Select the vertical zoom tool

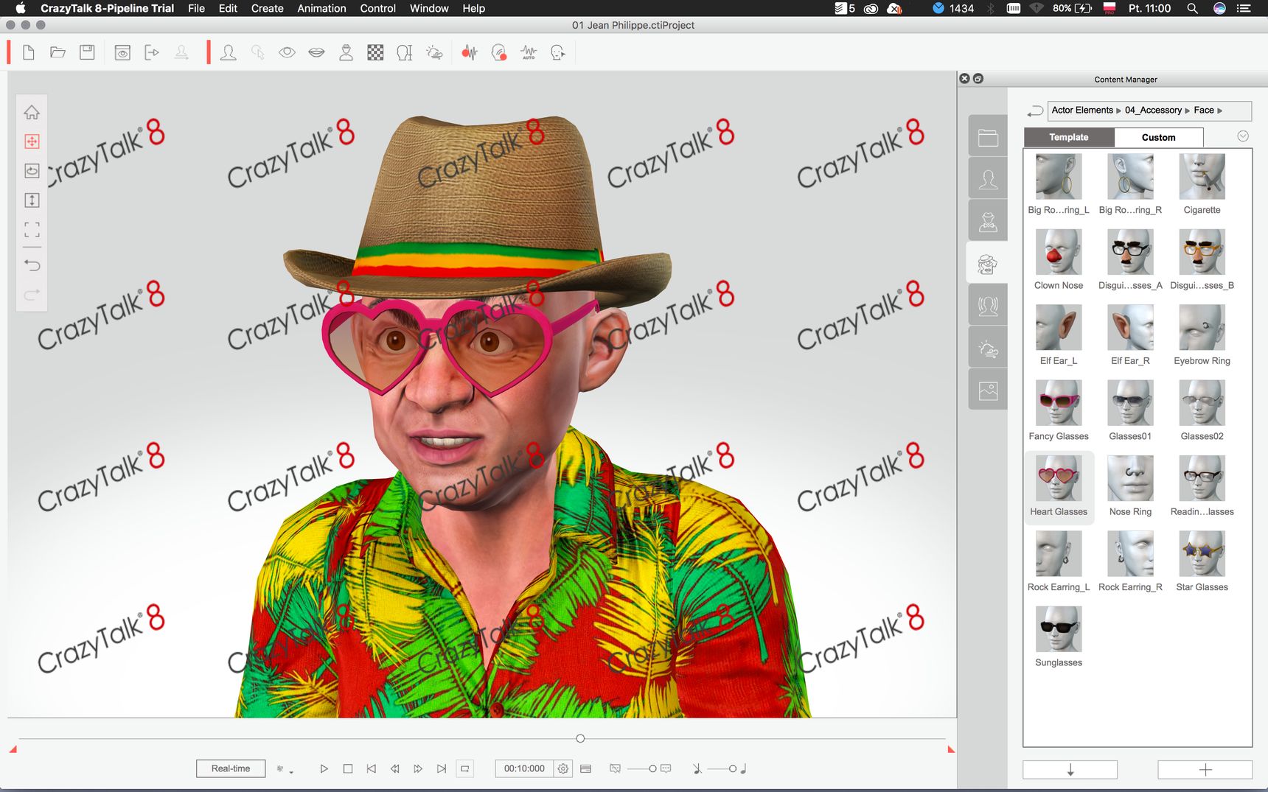coord(32,200)
